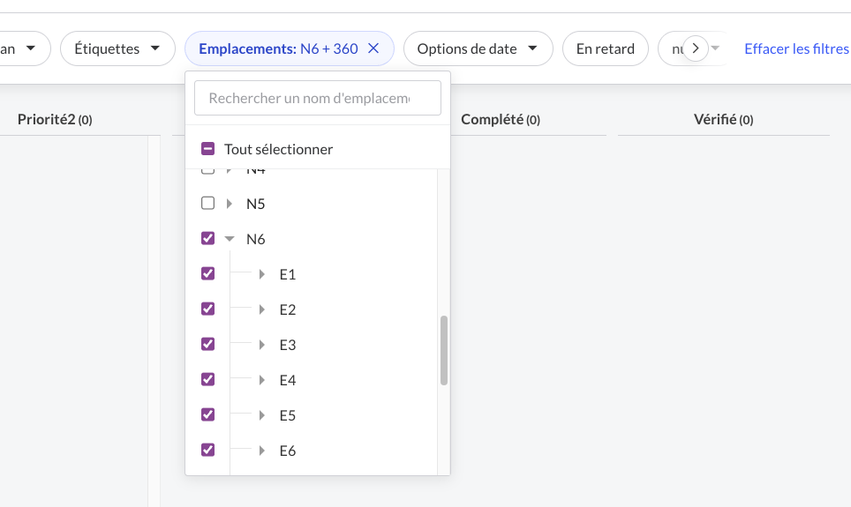The height and width of the screenshot is (507, 851).
Task: Click the Rechercher un nom d'emplacement field
Action: tap(318, 98)
